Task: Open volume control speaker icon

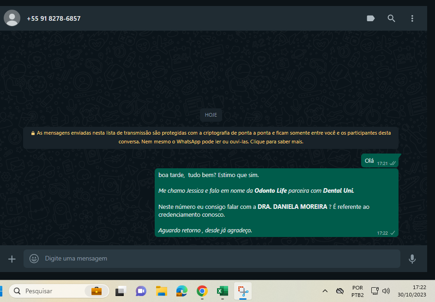Action: point(386,291)
